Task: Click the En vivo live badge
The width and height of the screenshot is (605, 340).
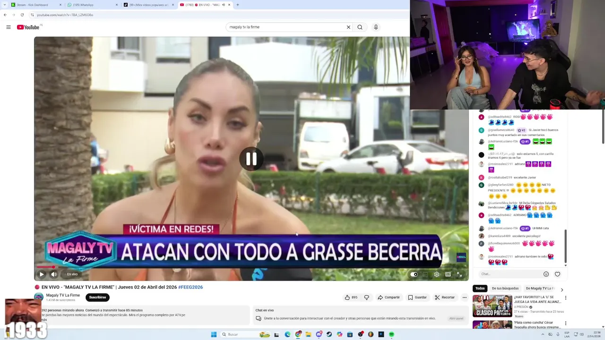Action: pyautogui.click(x=71, y=274)
